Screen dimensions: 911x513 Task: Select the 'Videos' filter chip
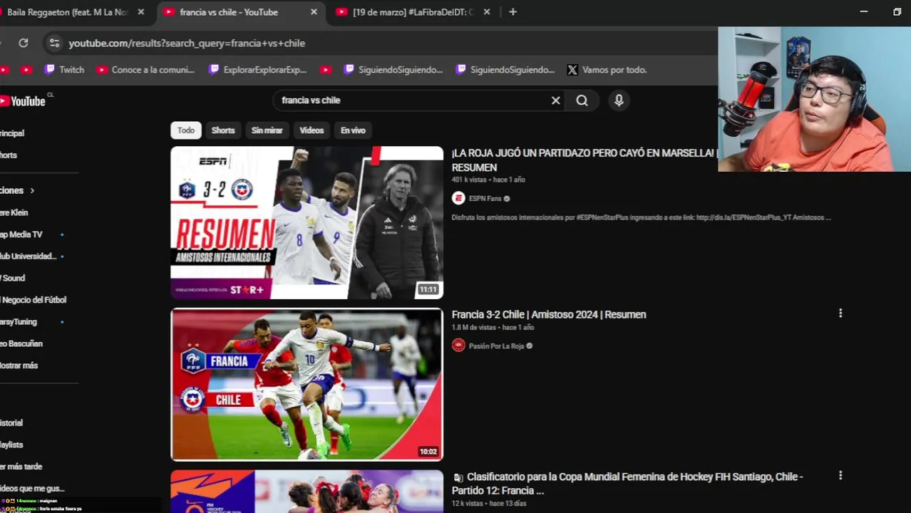coord(312,130)
